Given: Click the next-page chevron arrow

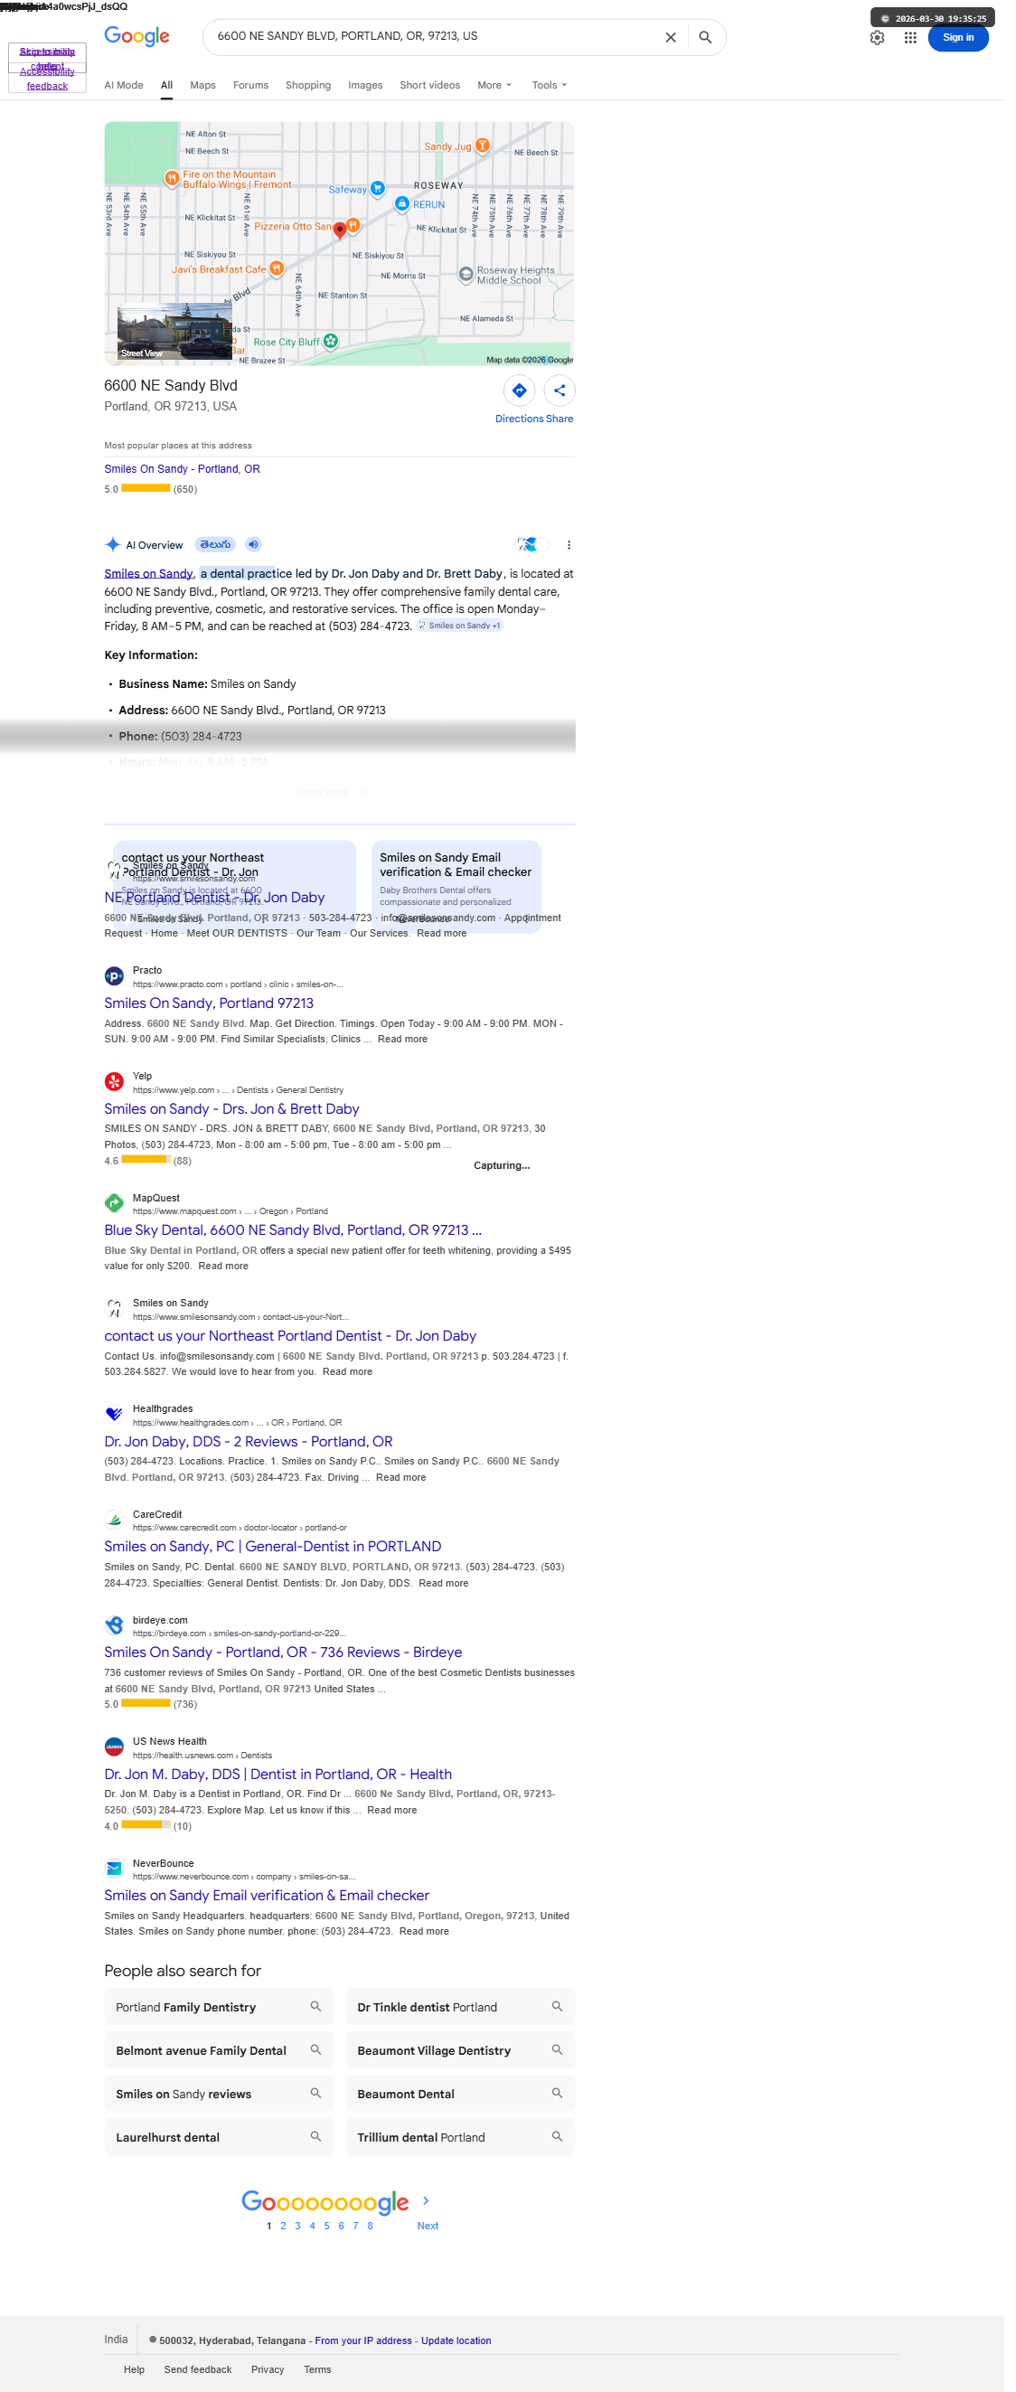Looking at the screenshot, I should coord(426,2199).
